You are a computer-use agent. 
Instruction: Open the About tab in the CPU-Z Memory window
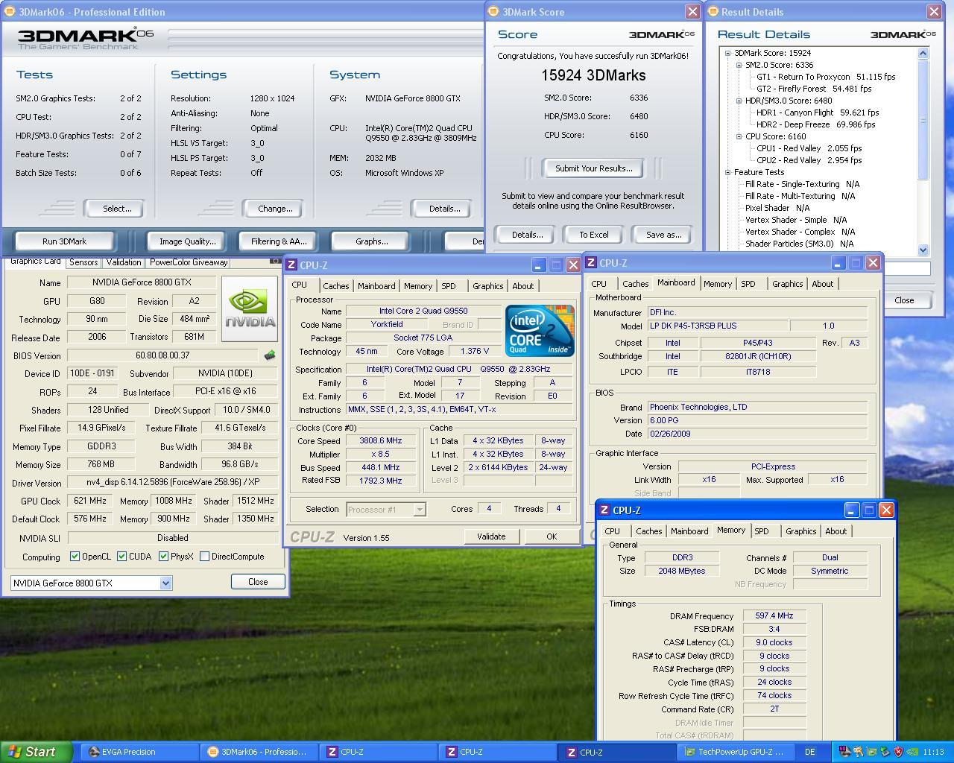835,531
